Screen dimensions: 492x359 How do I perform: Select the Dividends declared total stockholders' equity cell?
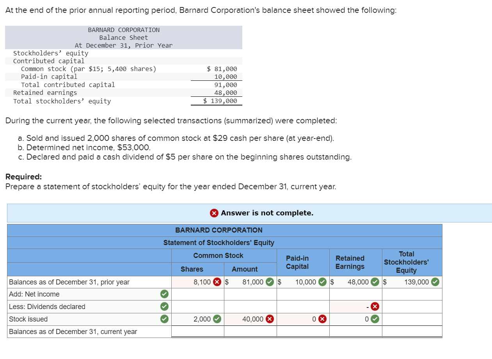point(412,307)
